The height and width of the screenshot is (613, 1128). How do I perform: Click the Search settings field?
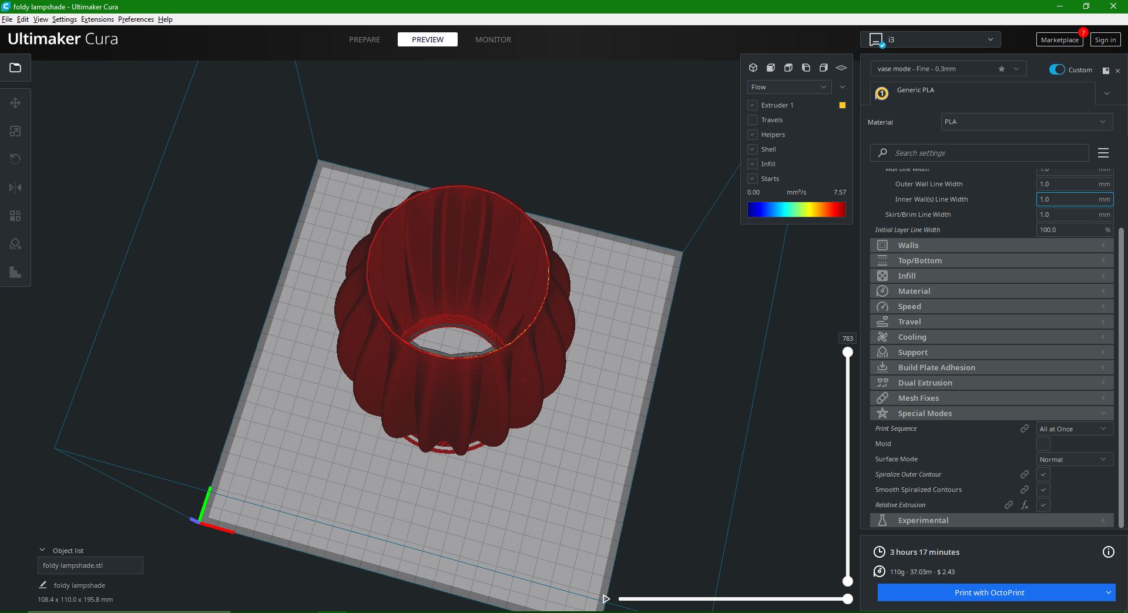click(x=979, y=153)
